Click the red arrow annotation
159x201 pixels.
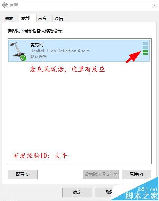[133, 57]
